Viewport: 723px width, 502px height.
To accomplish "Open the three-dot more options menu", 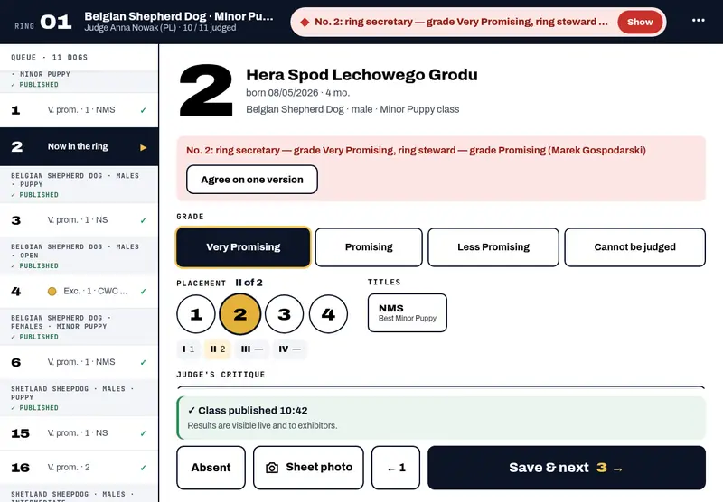I will click(698, 20).
